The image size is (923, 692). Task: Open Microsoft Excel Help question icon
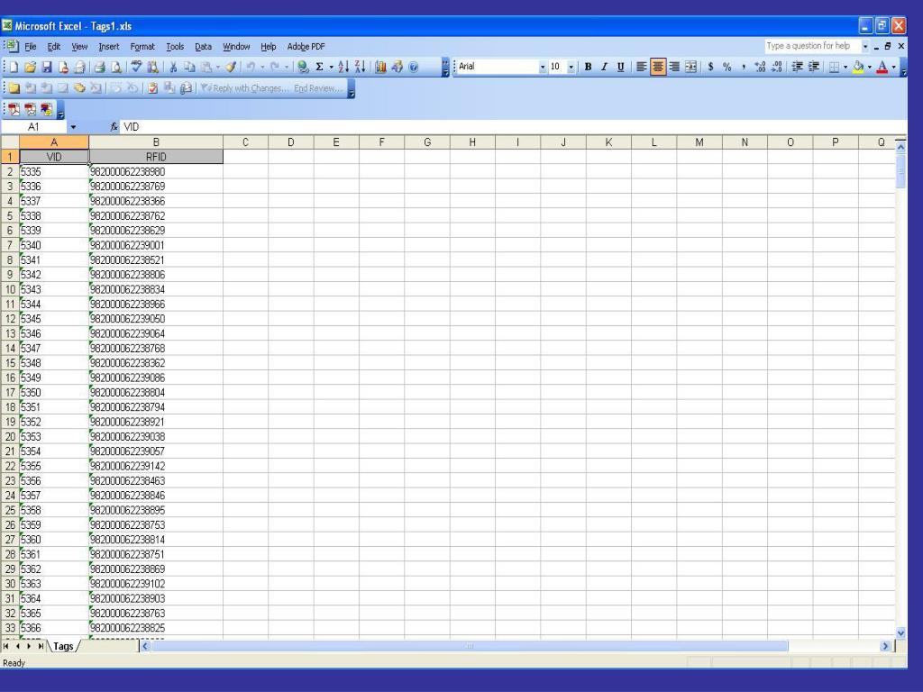point(413,67)
